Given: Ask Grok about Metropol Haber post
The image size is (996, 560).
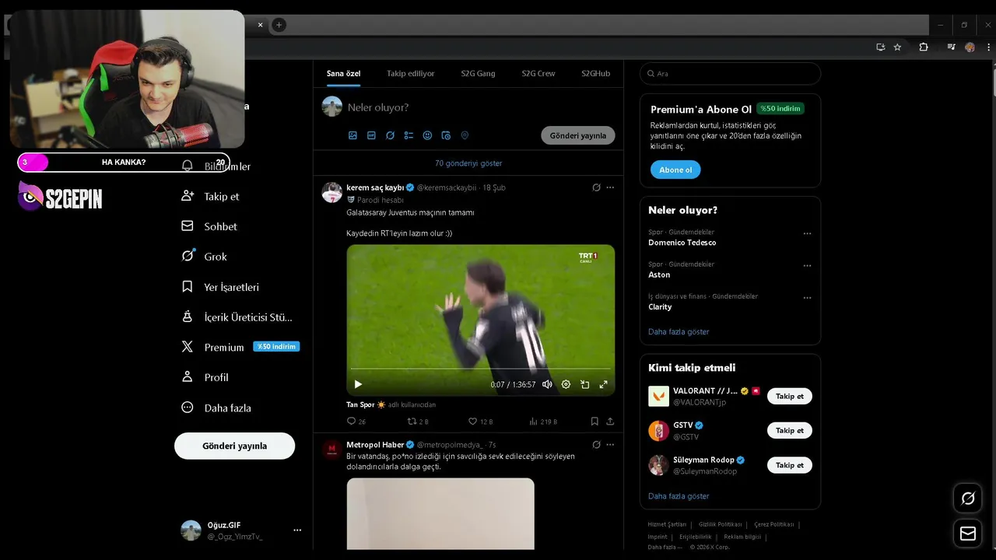Looking at the screenshot, I should click(x=596, y=445).
